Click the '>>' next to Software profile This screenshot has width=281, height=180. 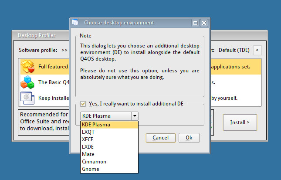(x=64, y=50)
